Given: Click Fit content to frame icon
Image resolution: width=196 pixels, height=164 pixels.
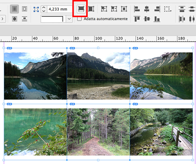Looking at the screenshot, I should click(104, 9).
